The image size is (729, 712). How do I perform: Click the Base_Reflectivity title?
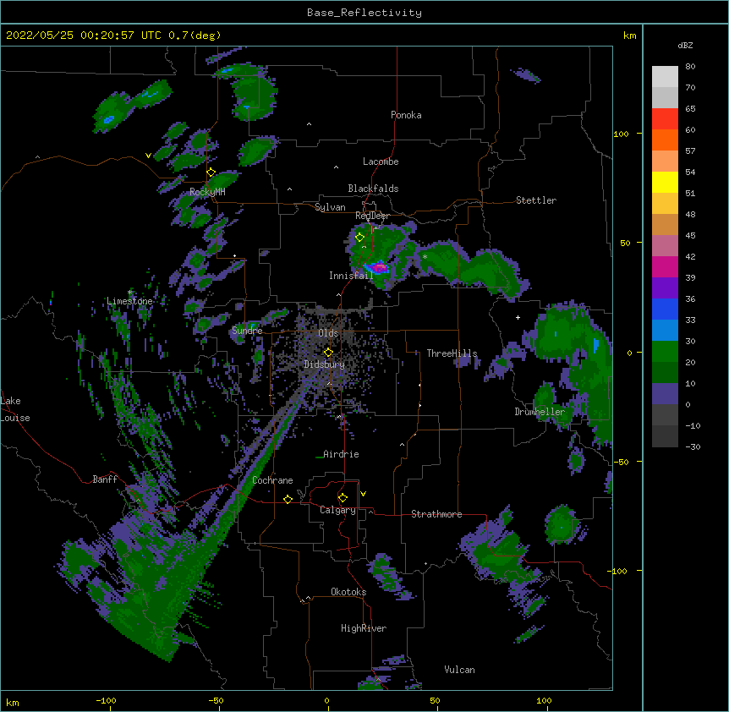point(364,13)
